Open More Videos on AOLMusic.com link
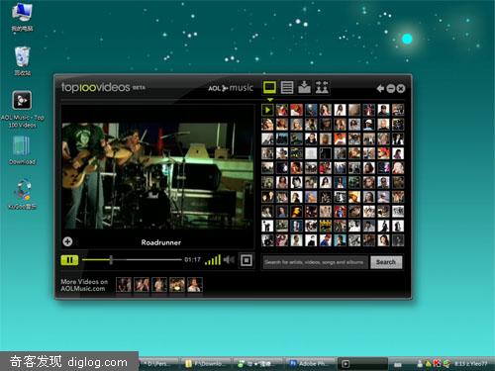Image resolution: width=495 pixels, height=371 pixels. pyautogui.click(x=84, y=285)
